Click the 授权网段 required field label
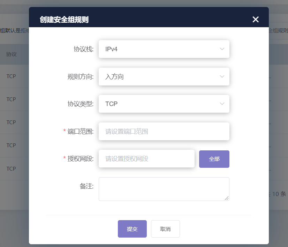 point(81,159)
